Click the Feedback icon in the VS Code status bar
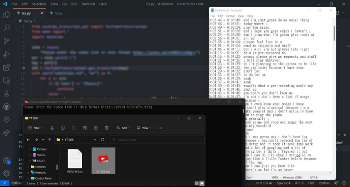Viewport: 350px width, 187px height. [336, 183]
